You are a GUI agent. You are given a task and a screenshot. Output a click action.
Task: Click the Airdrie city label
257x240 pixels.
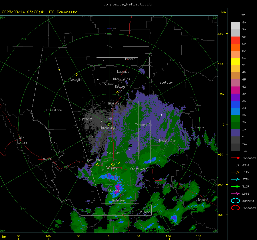(x=113, y=152)
